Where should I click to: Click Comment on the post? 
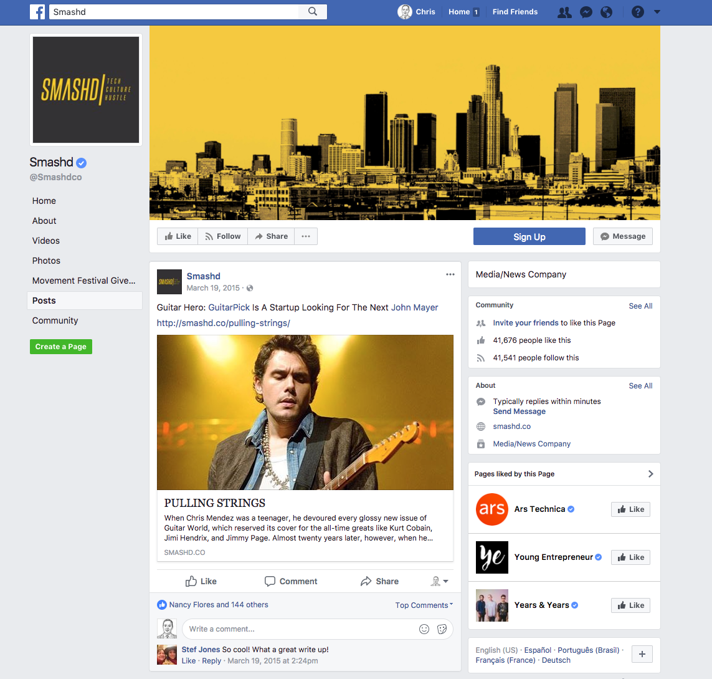pyautogui.click(x=291, y=581)
